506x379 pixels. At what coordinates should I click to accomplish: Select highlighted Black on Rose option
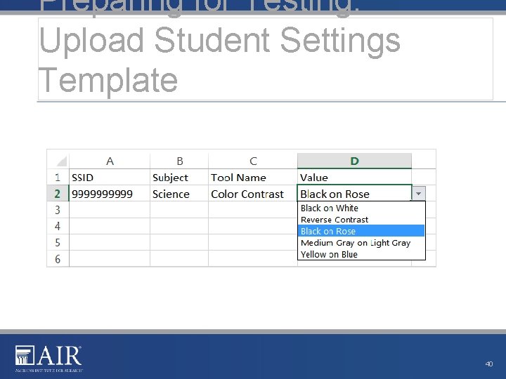tap(361, 231)
